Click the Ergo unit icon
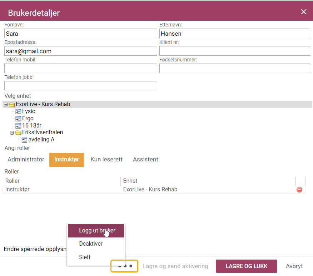This screenshot has width=313, height=276. (x=18, y=119)
